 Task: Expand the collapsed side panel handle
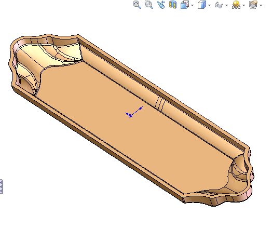pyautogui.click(x=1, y=186)
